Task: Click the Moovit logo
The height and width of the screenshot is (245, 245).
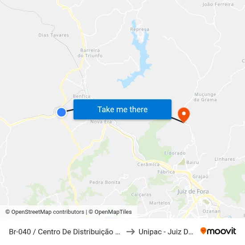Action: 218,231
